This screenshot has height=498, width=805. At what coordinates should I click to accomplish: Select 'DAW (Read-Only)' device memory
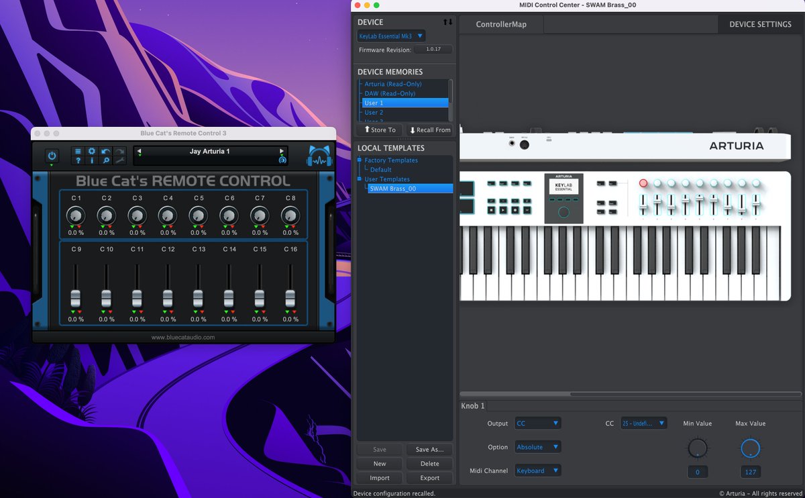pos(390,93)
